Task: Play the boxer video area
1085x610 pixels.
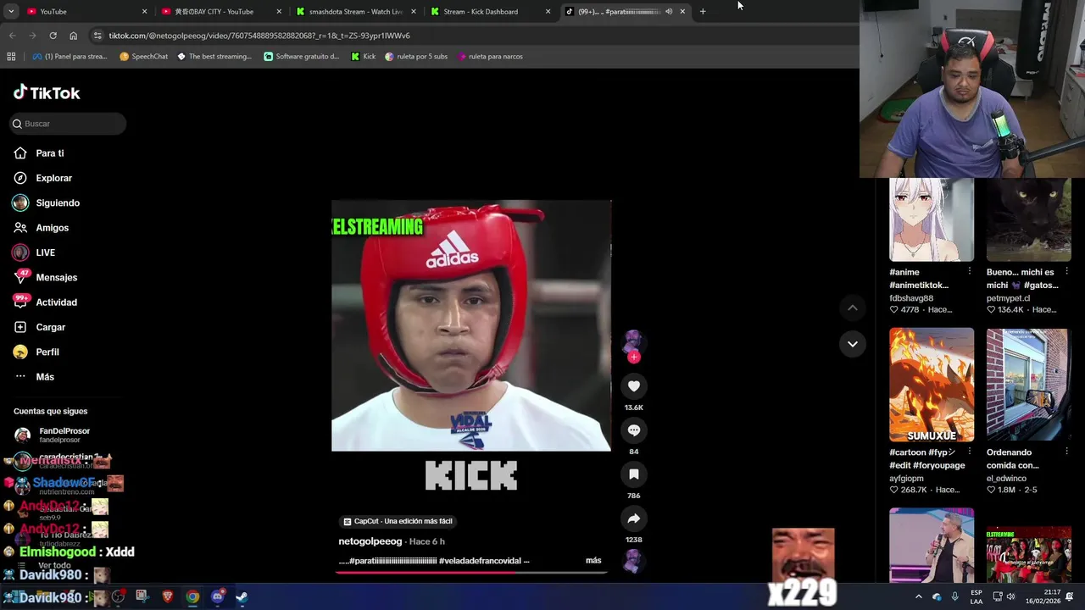Action: (471, 325)
